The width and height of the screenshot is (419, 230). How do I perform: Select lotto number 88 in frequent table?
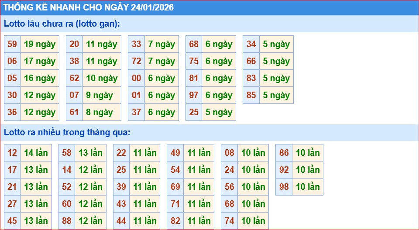[67, 221]
